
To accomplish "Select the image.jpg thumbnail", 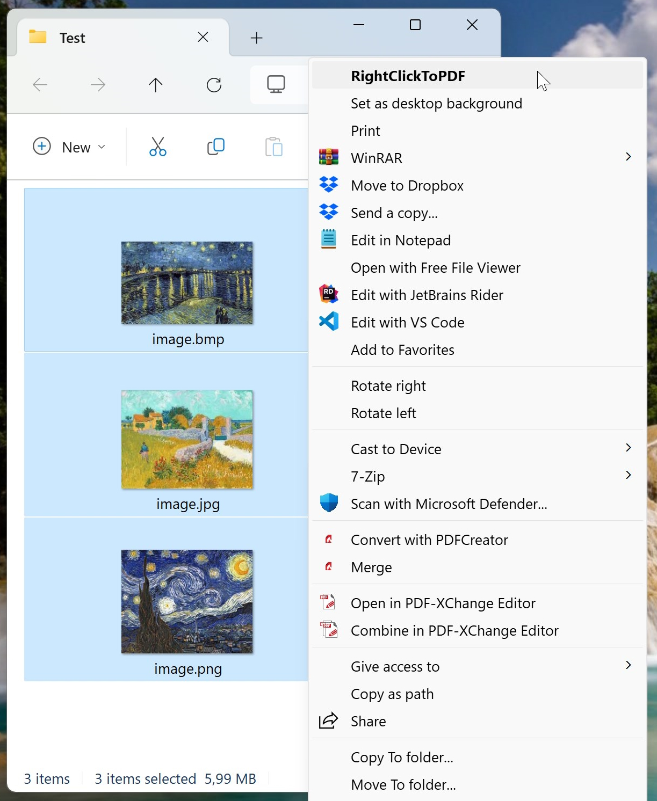I will click(x=187, y=439).
